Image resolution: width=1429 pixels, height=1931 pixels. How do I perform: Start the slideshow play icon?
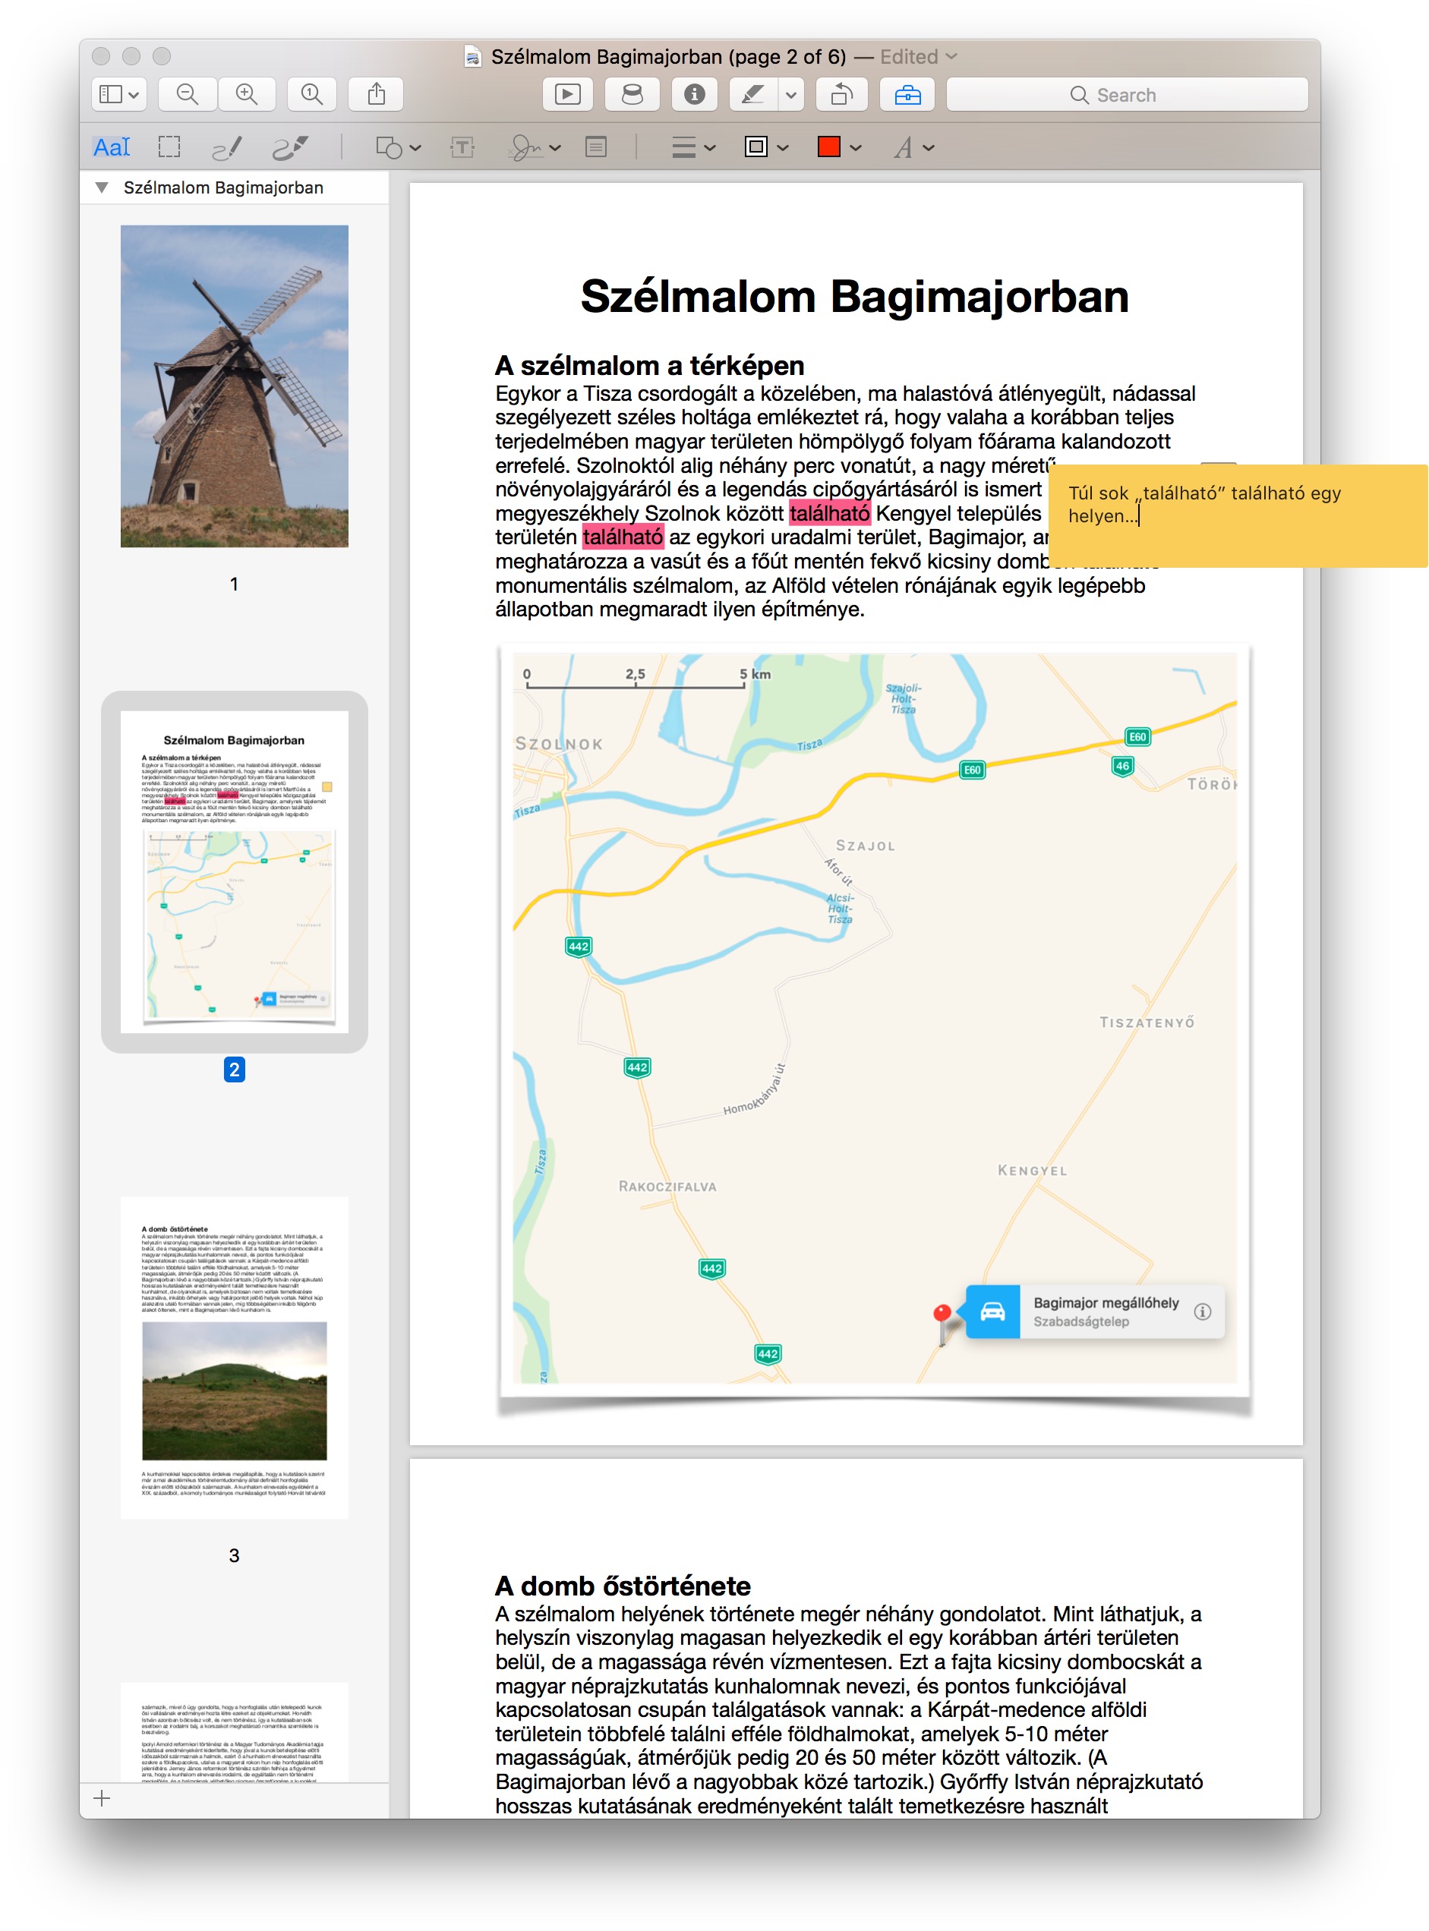click(x=567, y=94)
